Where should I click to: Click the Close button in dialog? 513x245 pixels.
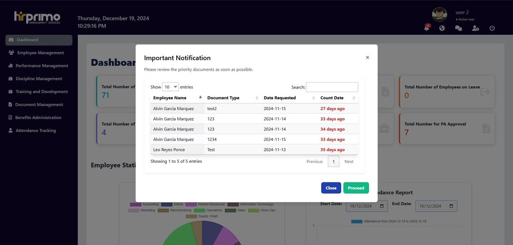point(331,188)
